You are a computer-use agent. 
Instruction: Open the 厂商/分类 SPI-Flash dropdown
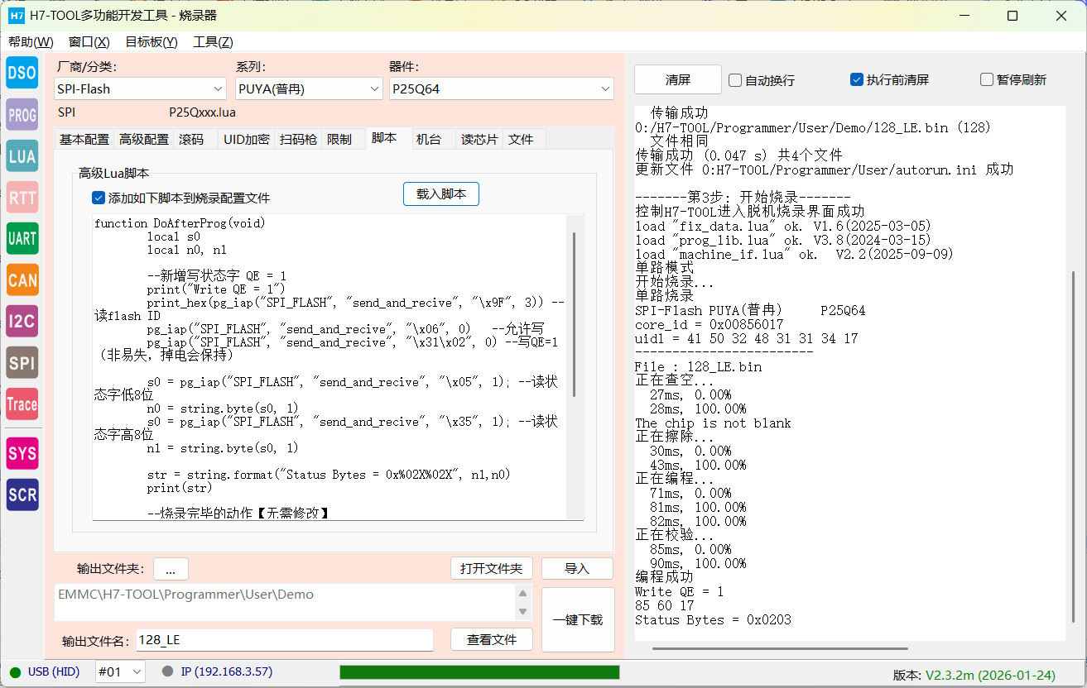click(219, 88)
